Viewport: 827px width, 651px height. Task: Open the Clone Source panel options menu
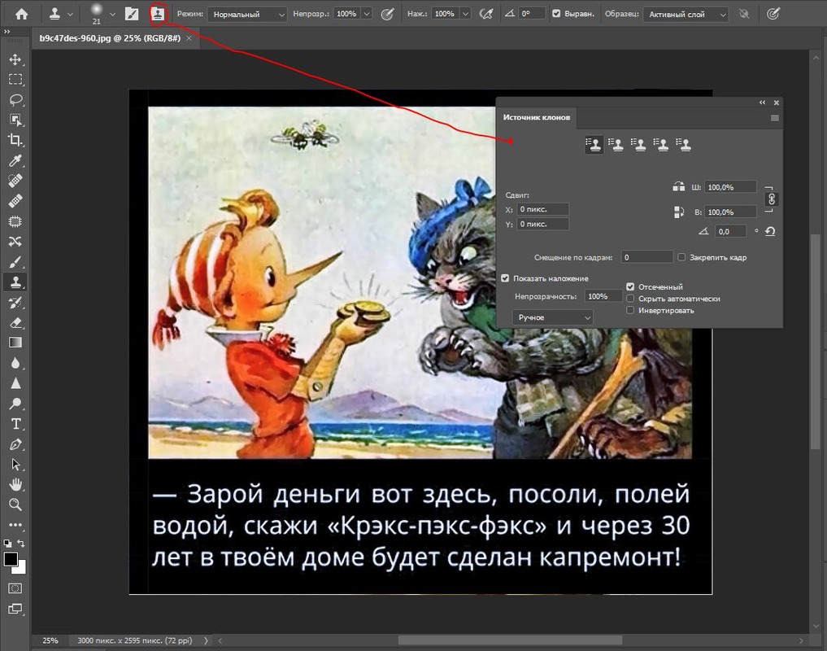[x=775, y=118]
